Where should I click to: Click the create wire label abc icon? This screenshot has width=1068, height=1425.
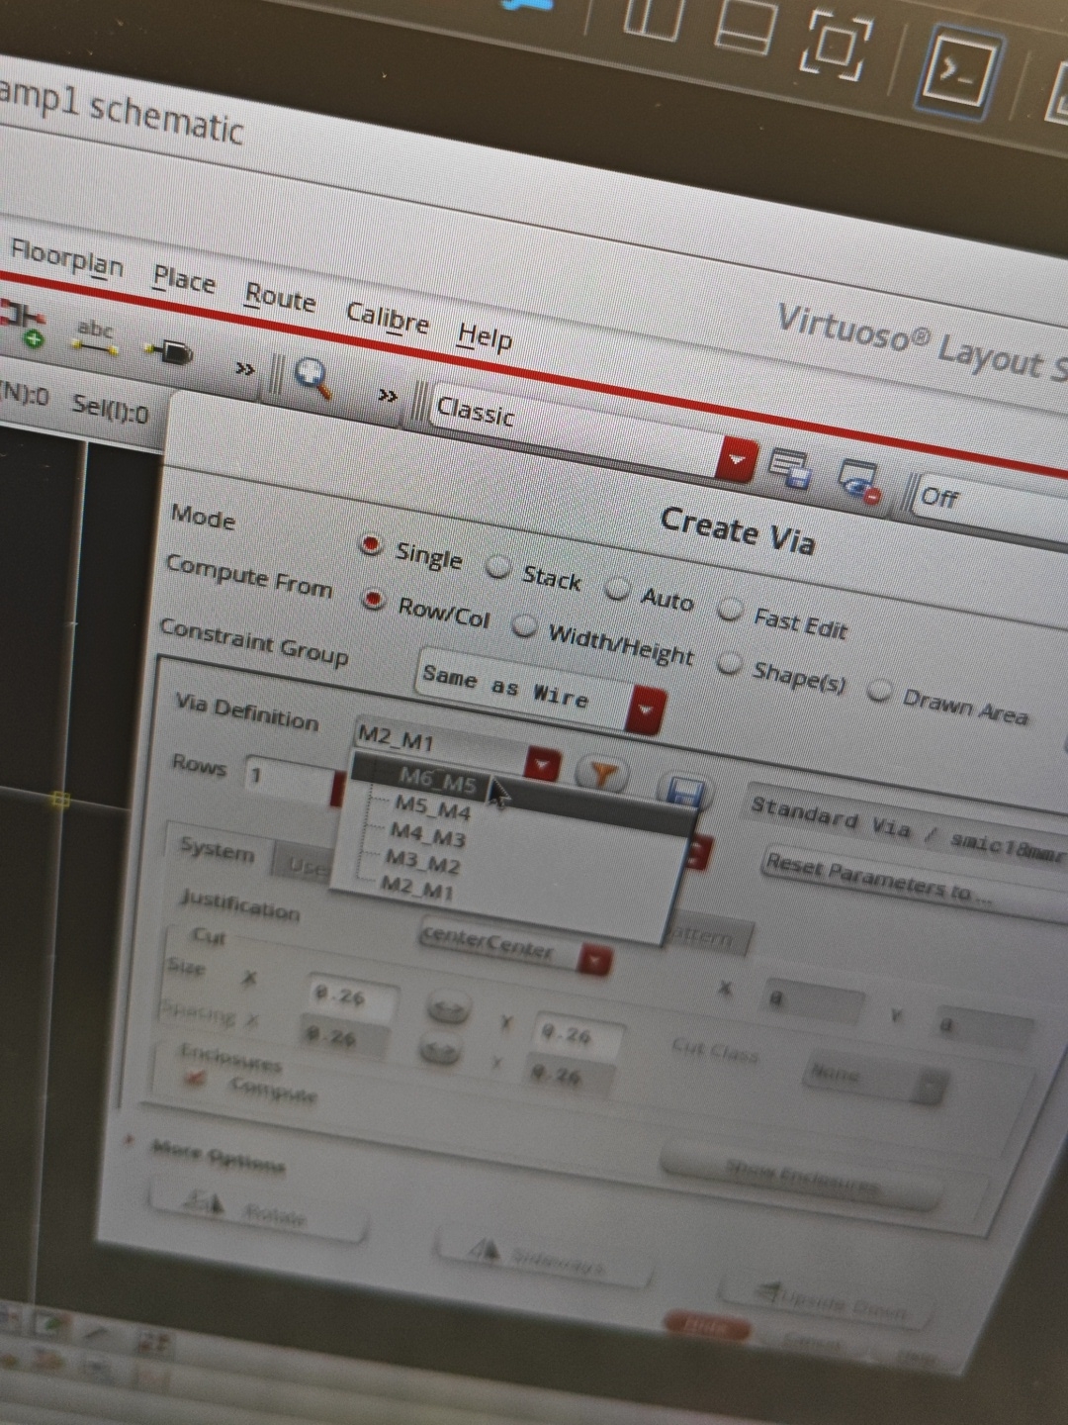(96, 337)
